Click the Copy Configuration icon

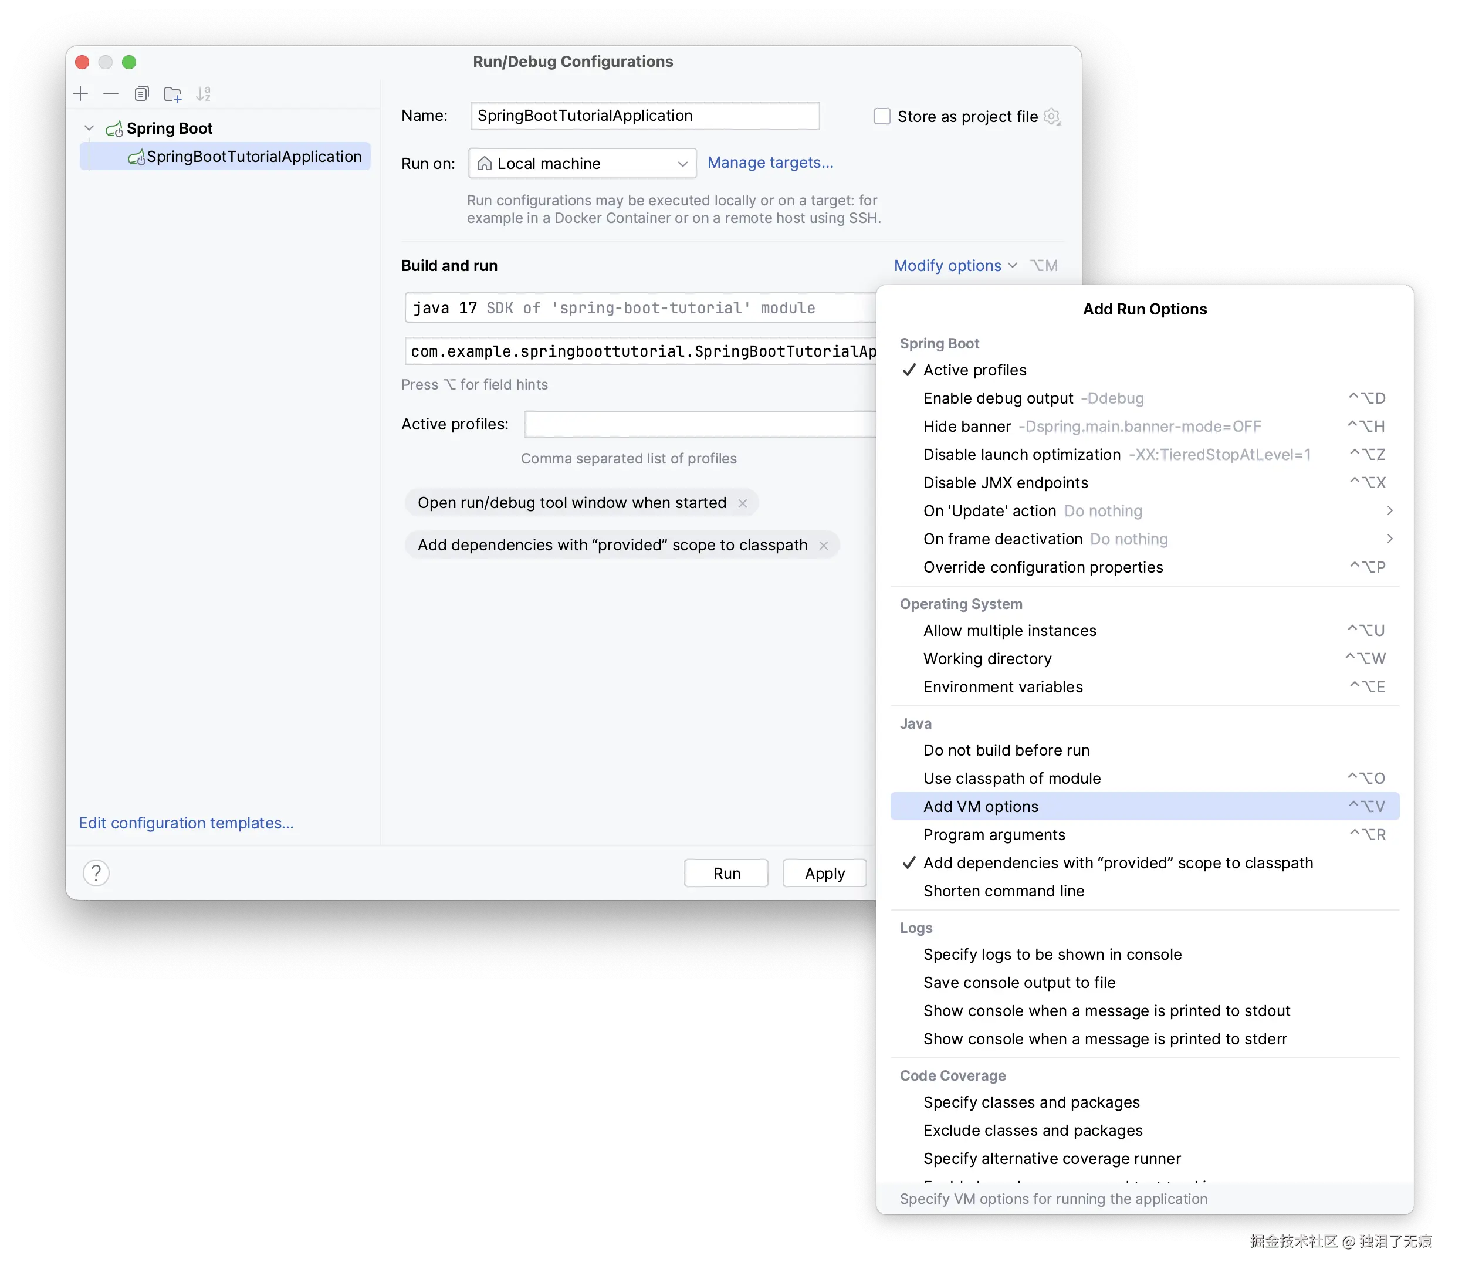(141, 93)
